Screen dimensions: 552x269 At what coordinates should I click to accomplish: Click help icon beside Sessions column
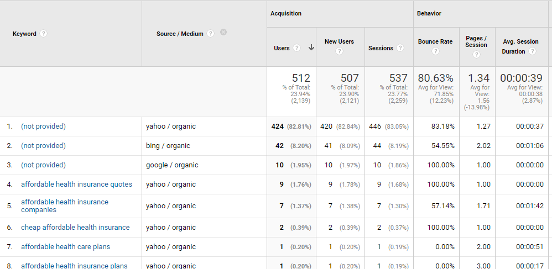tap(400, 48)
